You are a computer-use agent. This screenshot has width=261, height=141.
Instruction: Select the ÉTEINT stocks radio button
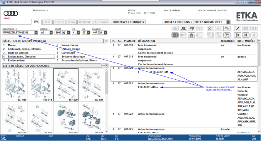[x=145, y=13]
